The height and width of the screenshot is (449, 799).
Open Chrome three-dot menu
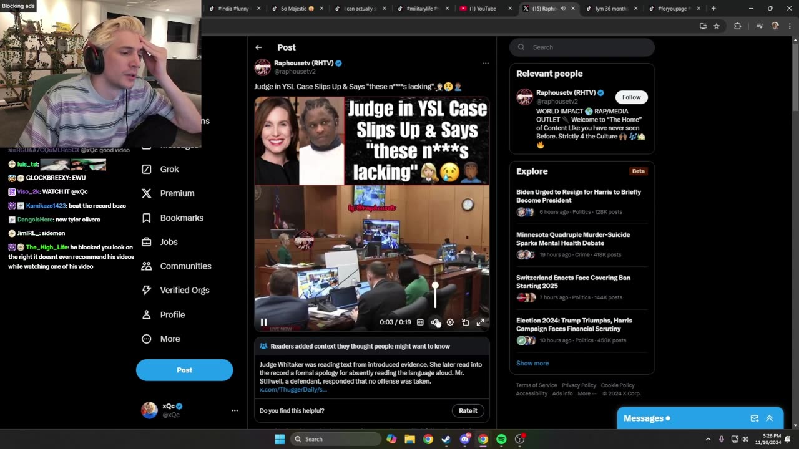tap(790, 26)
